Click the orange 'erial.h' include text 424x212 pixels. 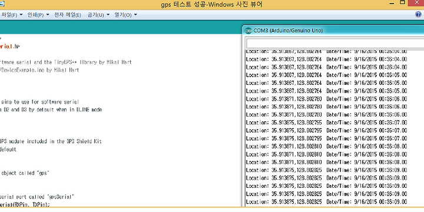pos(10,47)
